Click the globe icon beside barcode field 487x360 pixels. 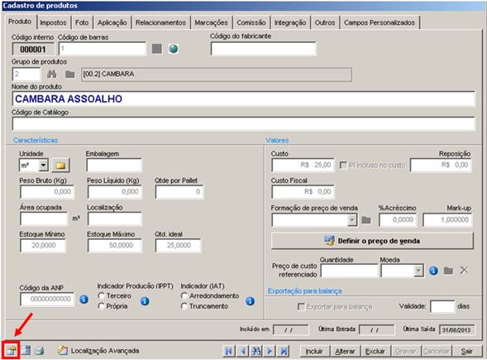tap(174, 49)
